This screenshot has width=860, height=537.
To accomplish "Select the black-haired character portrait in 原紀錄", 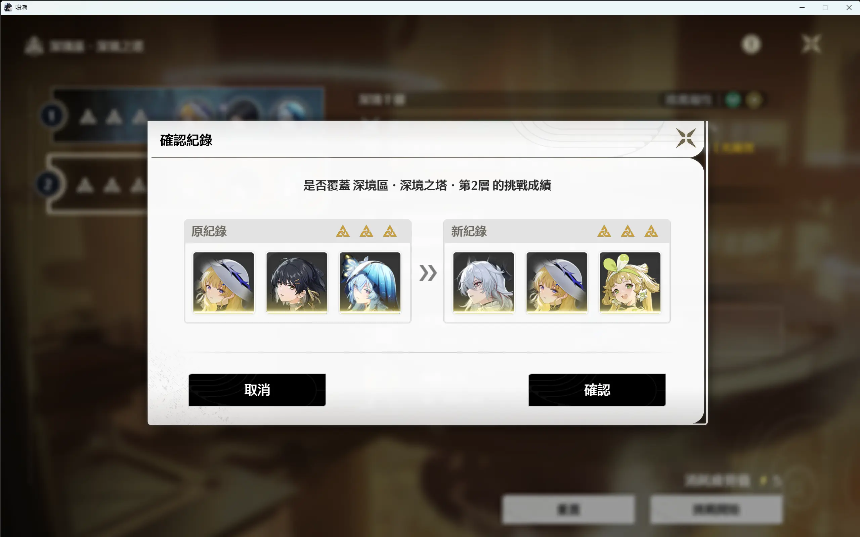I will [x=297, y=282].
